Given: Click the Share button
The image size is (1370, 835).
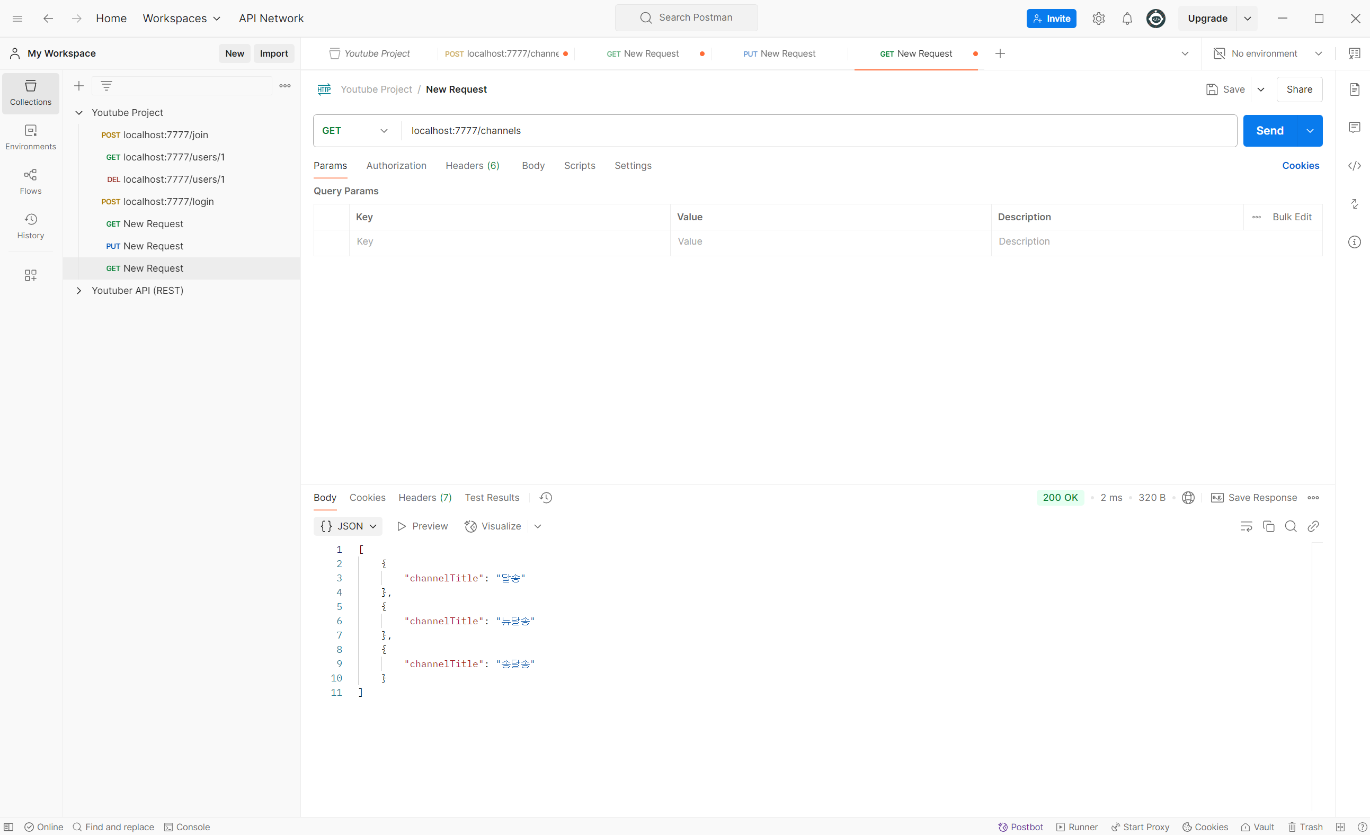Looking at the screenshot, I should 1300,89.
